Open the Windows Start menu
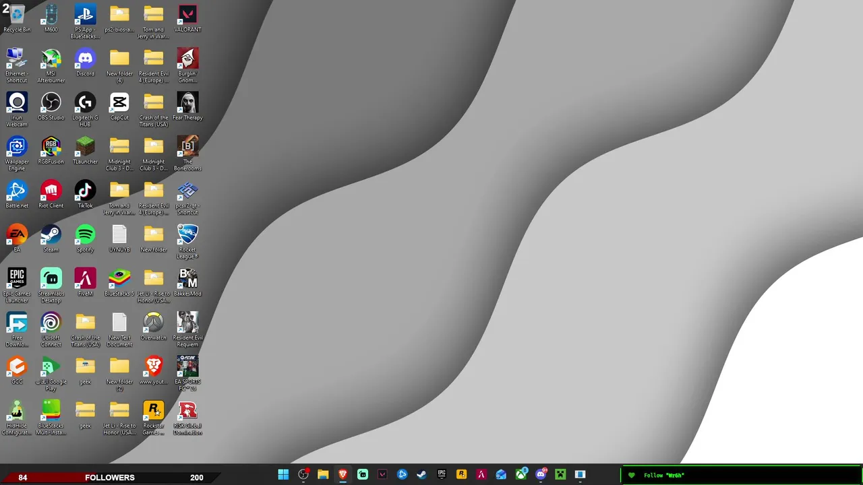 click(x=283, y=475)
